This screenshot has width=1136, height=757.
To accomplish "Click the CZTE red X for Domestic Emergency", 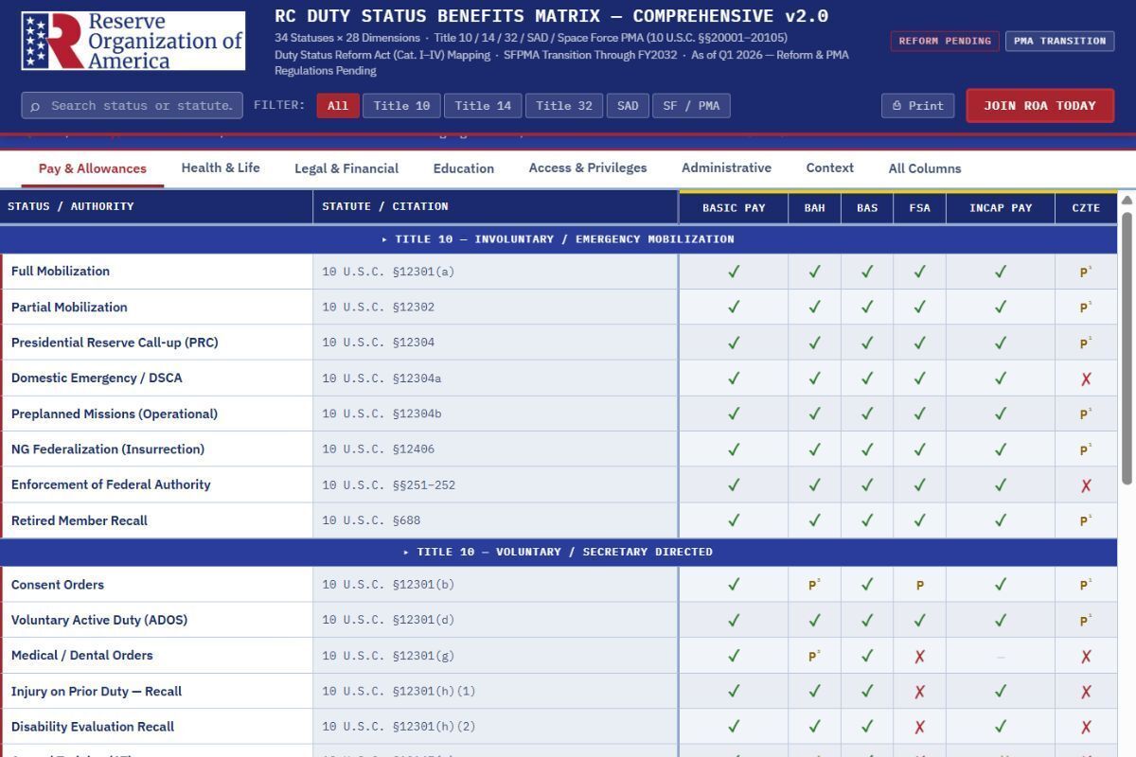I will pos(1086,378).
